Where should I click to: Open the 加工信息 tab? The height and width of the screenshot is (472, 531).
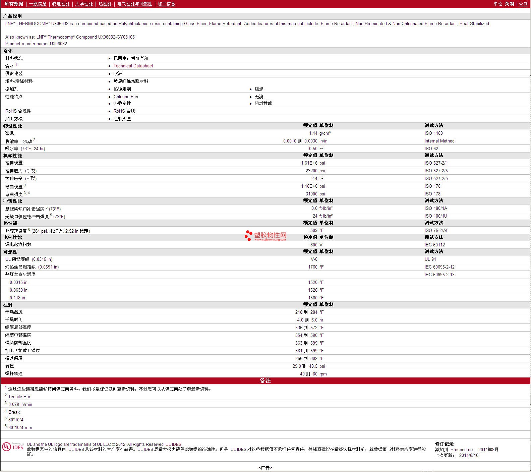pyautogui.click(x=166, y=4)
